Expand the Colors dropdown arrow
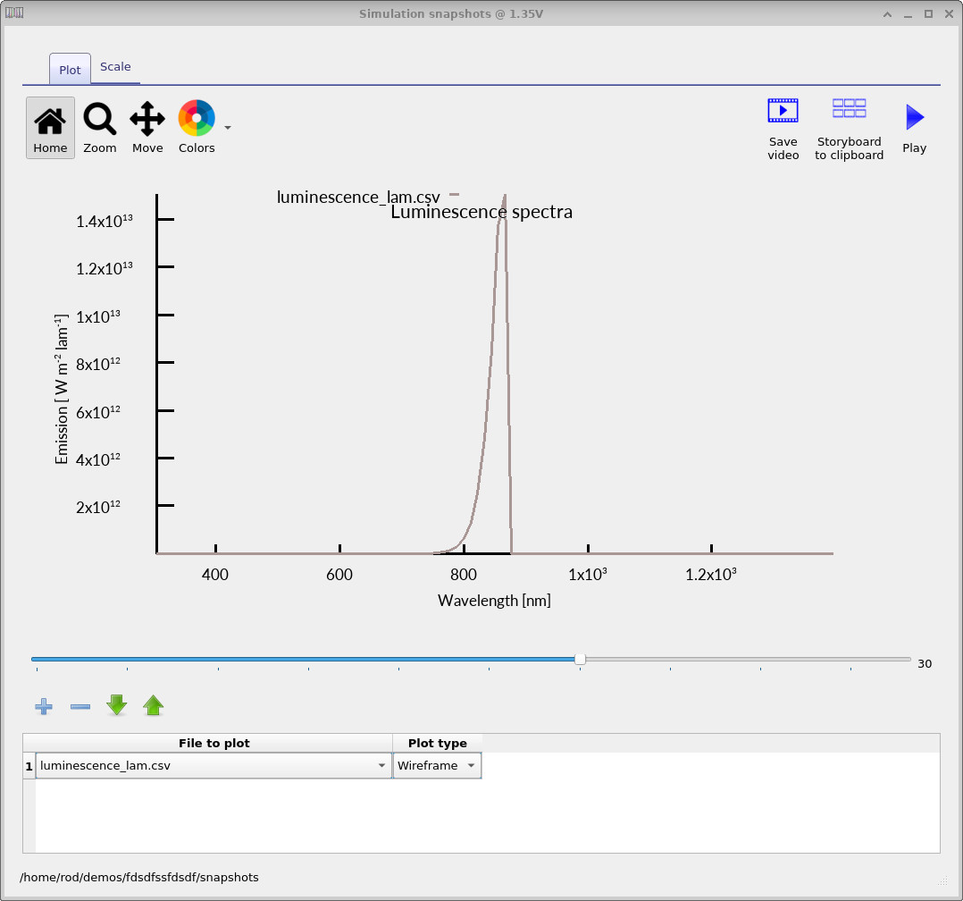Image resolution: width=963 pixels, height=901 pixels. coord(228,128)
